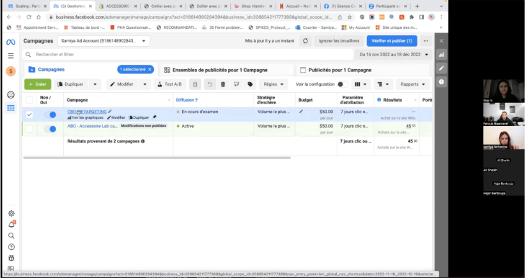Open the three-dots more options button

tap(426, 41)
